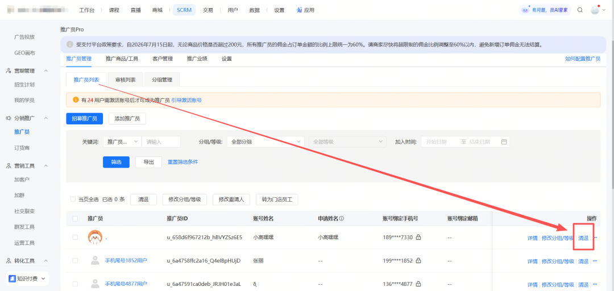This screenshot has height=291, width=614.
Task: Click the blue 筛选 button
Action: pos(117,162)
